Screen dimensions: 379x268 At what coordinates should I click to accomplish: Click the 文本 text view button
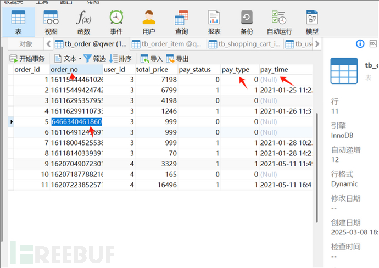[65, 58]
